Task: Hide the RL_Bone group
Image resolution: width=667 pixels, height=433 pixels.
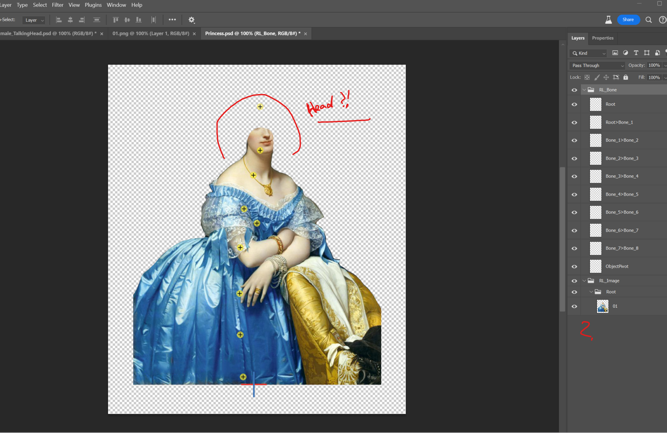Action: click(x=574, y=90)
